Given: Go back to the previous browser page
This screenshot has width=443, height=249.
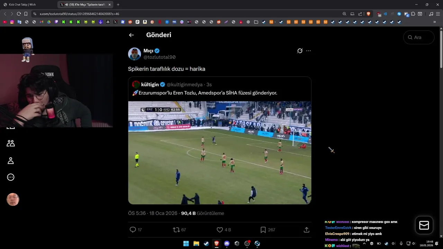Looking at the screenshot, I should point(5,14).
